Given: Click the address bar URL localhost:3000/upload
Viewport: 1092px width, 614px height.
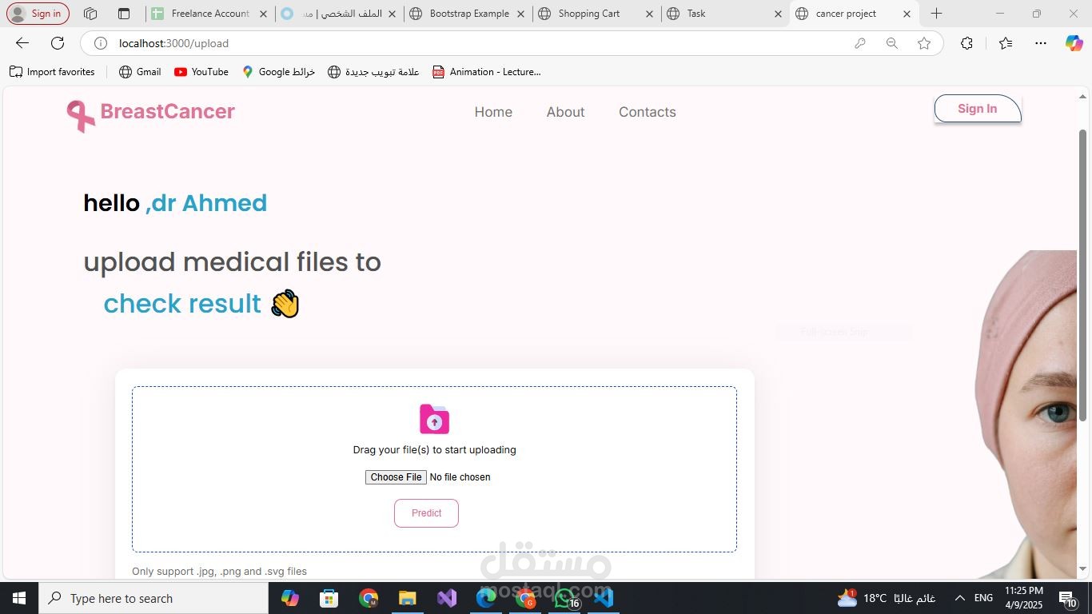Looking at the screenshot, I should coord(173,43).
